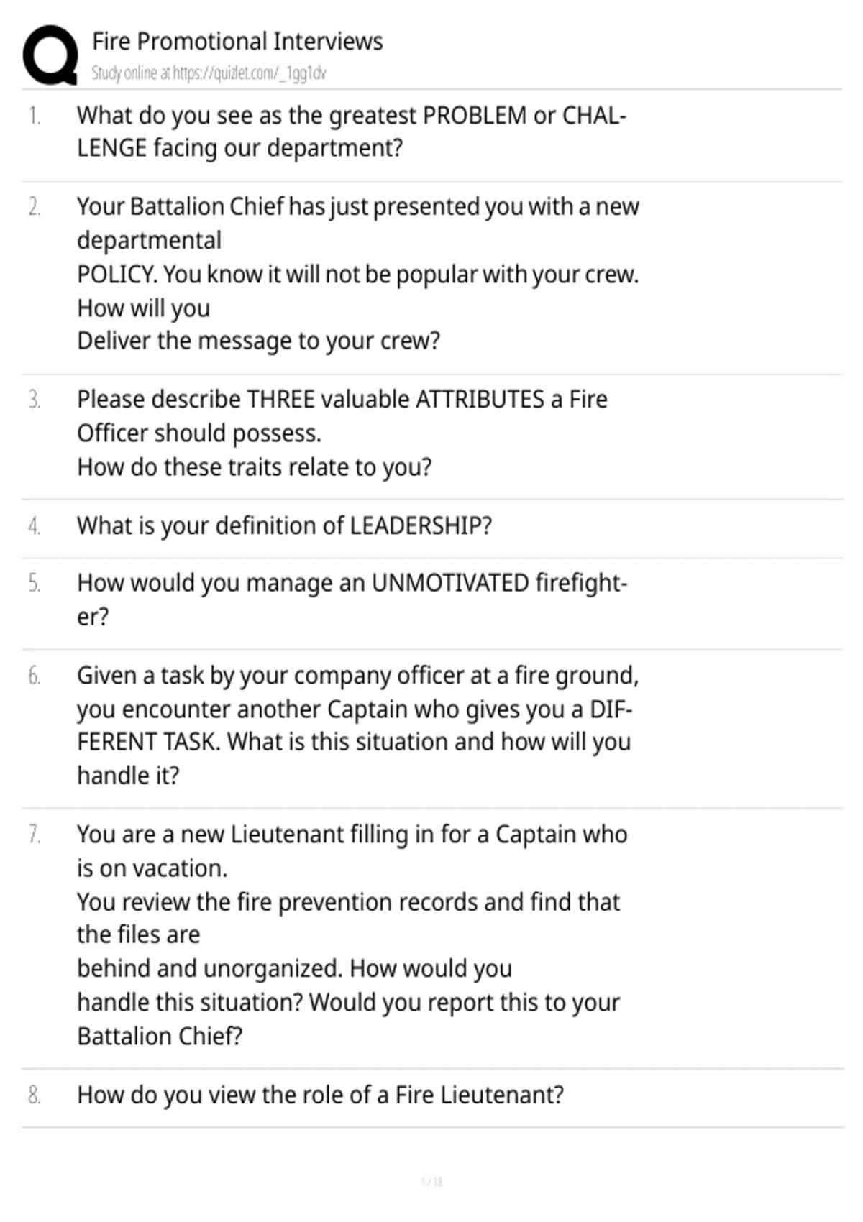The image size is (863, 1222).
Task: Click the page number at the bottom
Action: (x=431, y=1182)
